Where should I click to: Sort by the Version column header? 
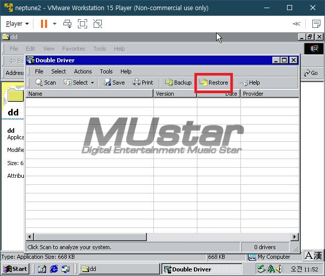175,94
